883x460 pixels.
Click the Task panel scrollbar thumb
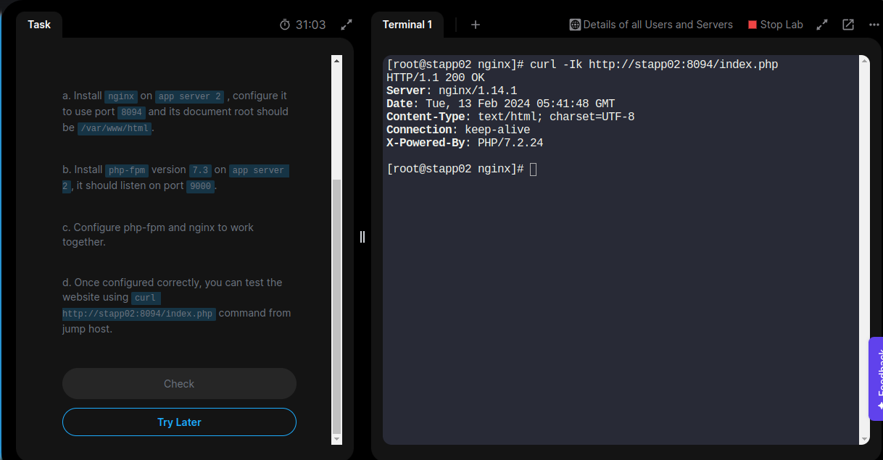336,304
